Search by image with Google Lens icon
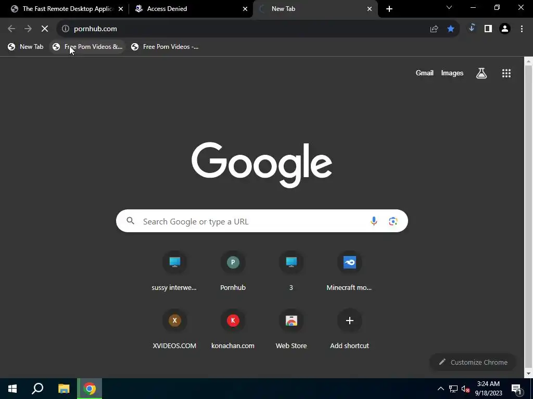 pyautogui.click(x=393, y=221)
